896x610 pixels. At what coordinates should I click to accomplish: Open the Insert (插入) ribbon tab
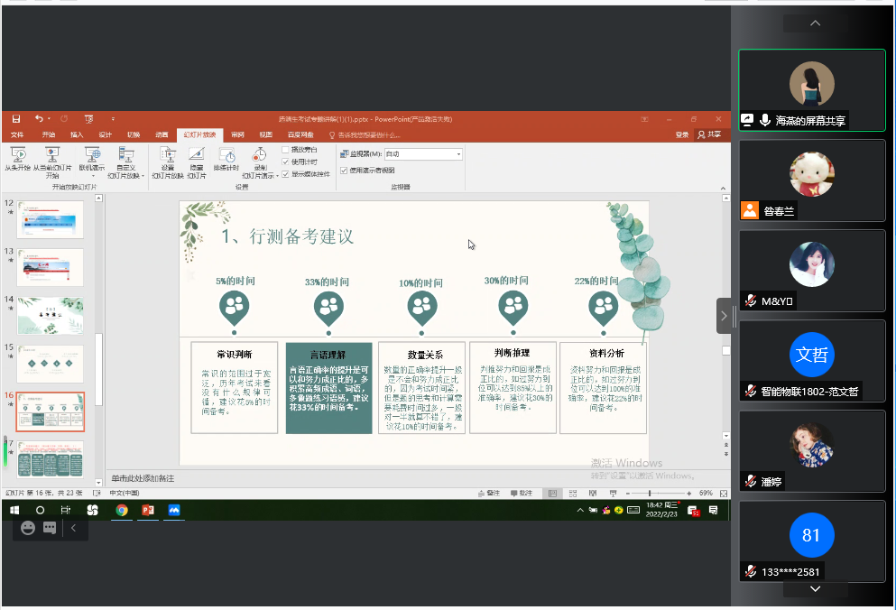77,134
